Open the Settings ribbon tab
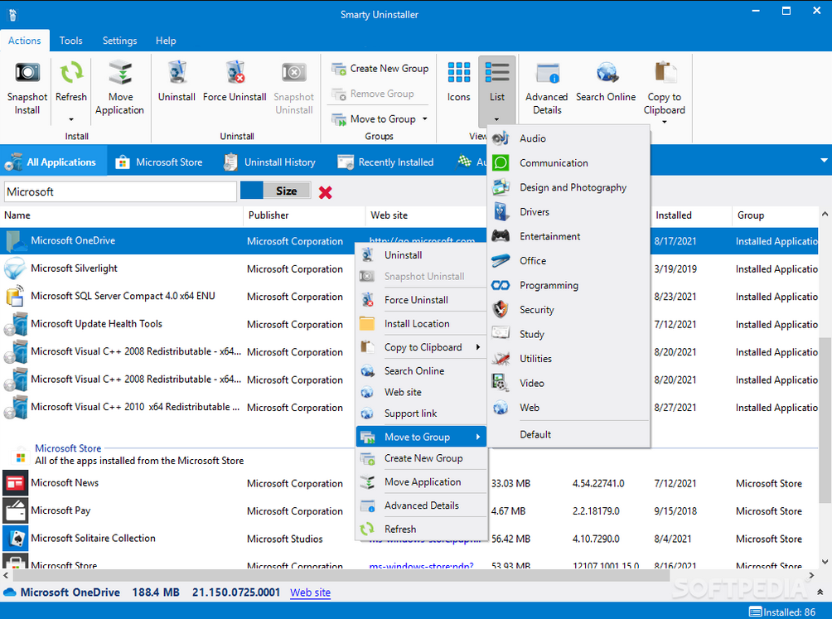The width and height of the screenshot is (832, 619). pos(119,41)
